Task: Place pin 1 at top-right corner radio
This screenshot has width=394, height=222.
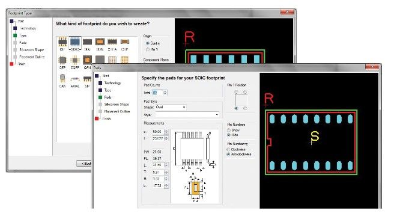Action: (x=245, y=92)
